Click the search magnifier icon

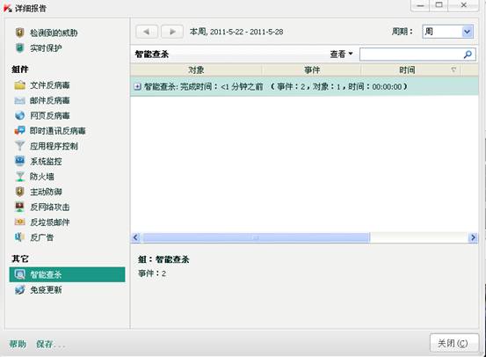(x=468, y=55)
